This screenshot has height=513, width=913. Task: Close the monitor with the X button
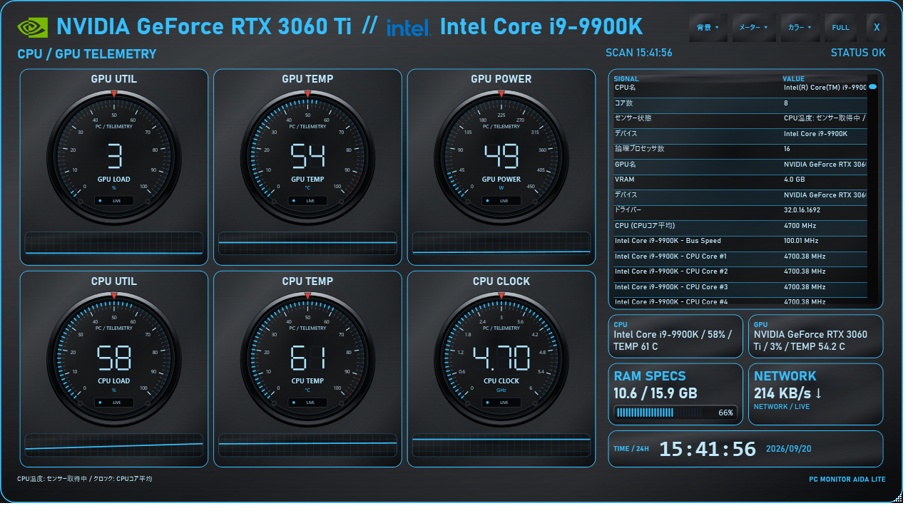(x=877, y=28)
